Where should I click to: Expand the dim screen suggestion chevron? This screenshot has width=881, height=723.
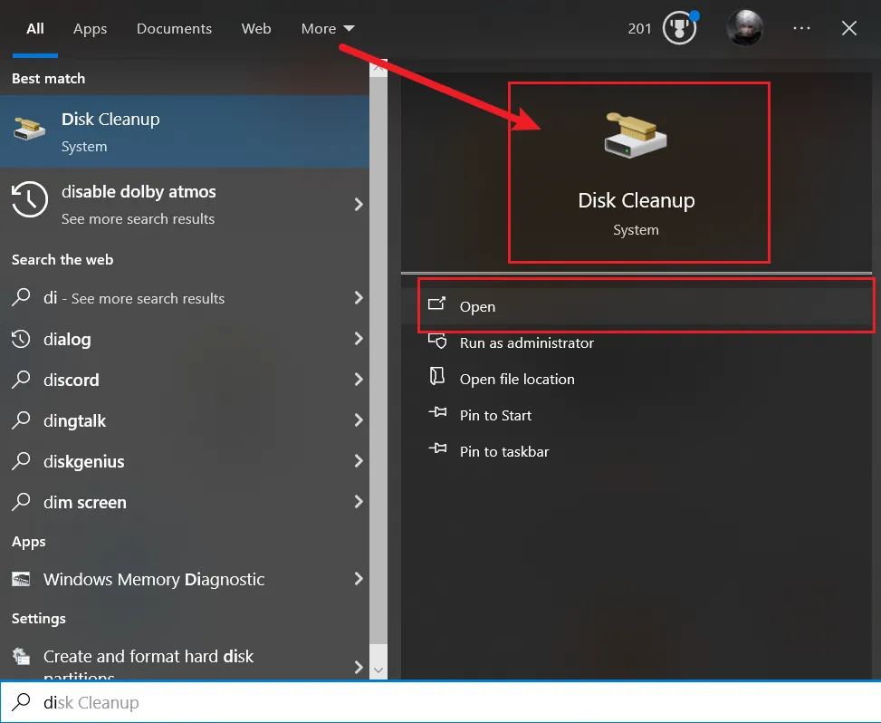359,502
